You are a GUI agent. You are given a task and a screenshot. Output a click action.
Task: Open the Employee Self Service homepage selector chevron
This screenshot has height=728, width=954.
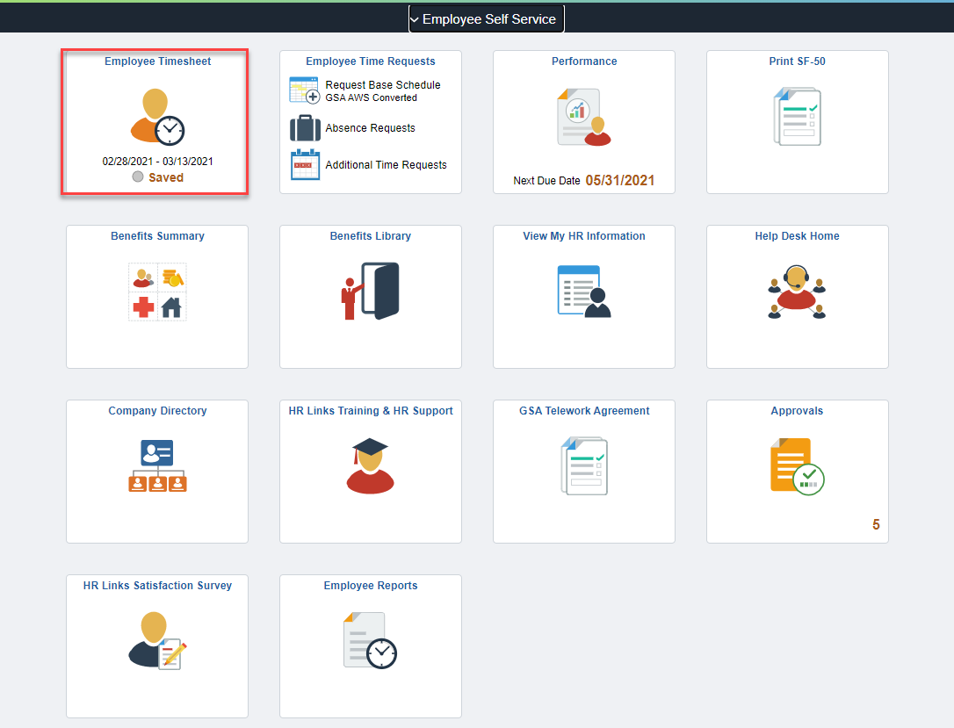[413, 18]
